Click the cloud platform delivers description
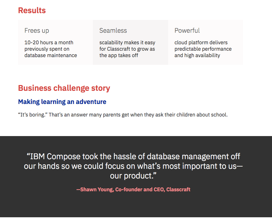The image size is (272, 224). pos(203,49)
